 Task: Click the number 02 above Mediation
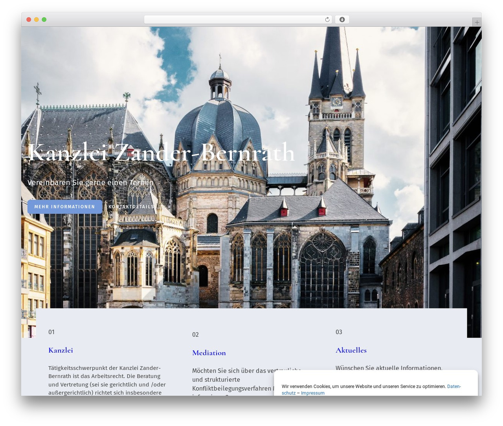tap(195, 335)
